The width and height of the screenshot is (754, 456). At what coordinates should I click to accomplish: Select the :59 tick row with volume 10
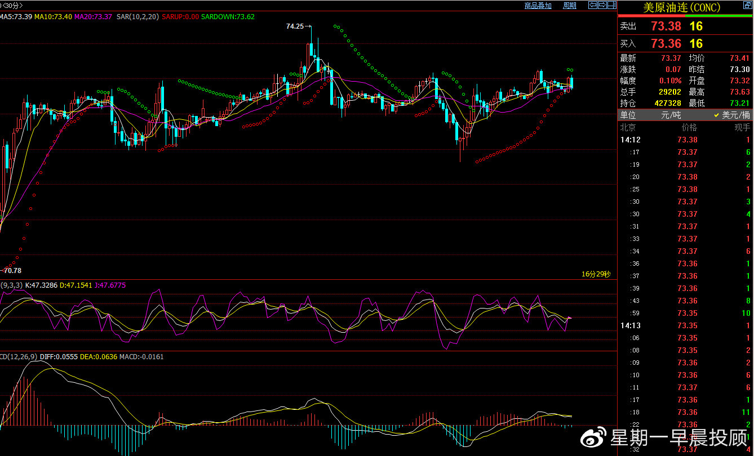coord(686,313)
